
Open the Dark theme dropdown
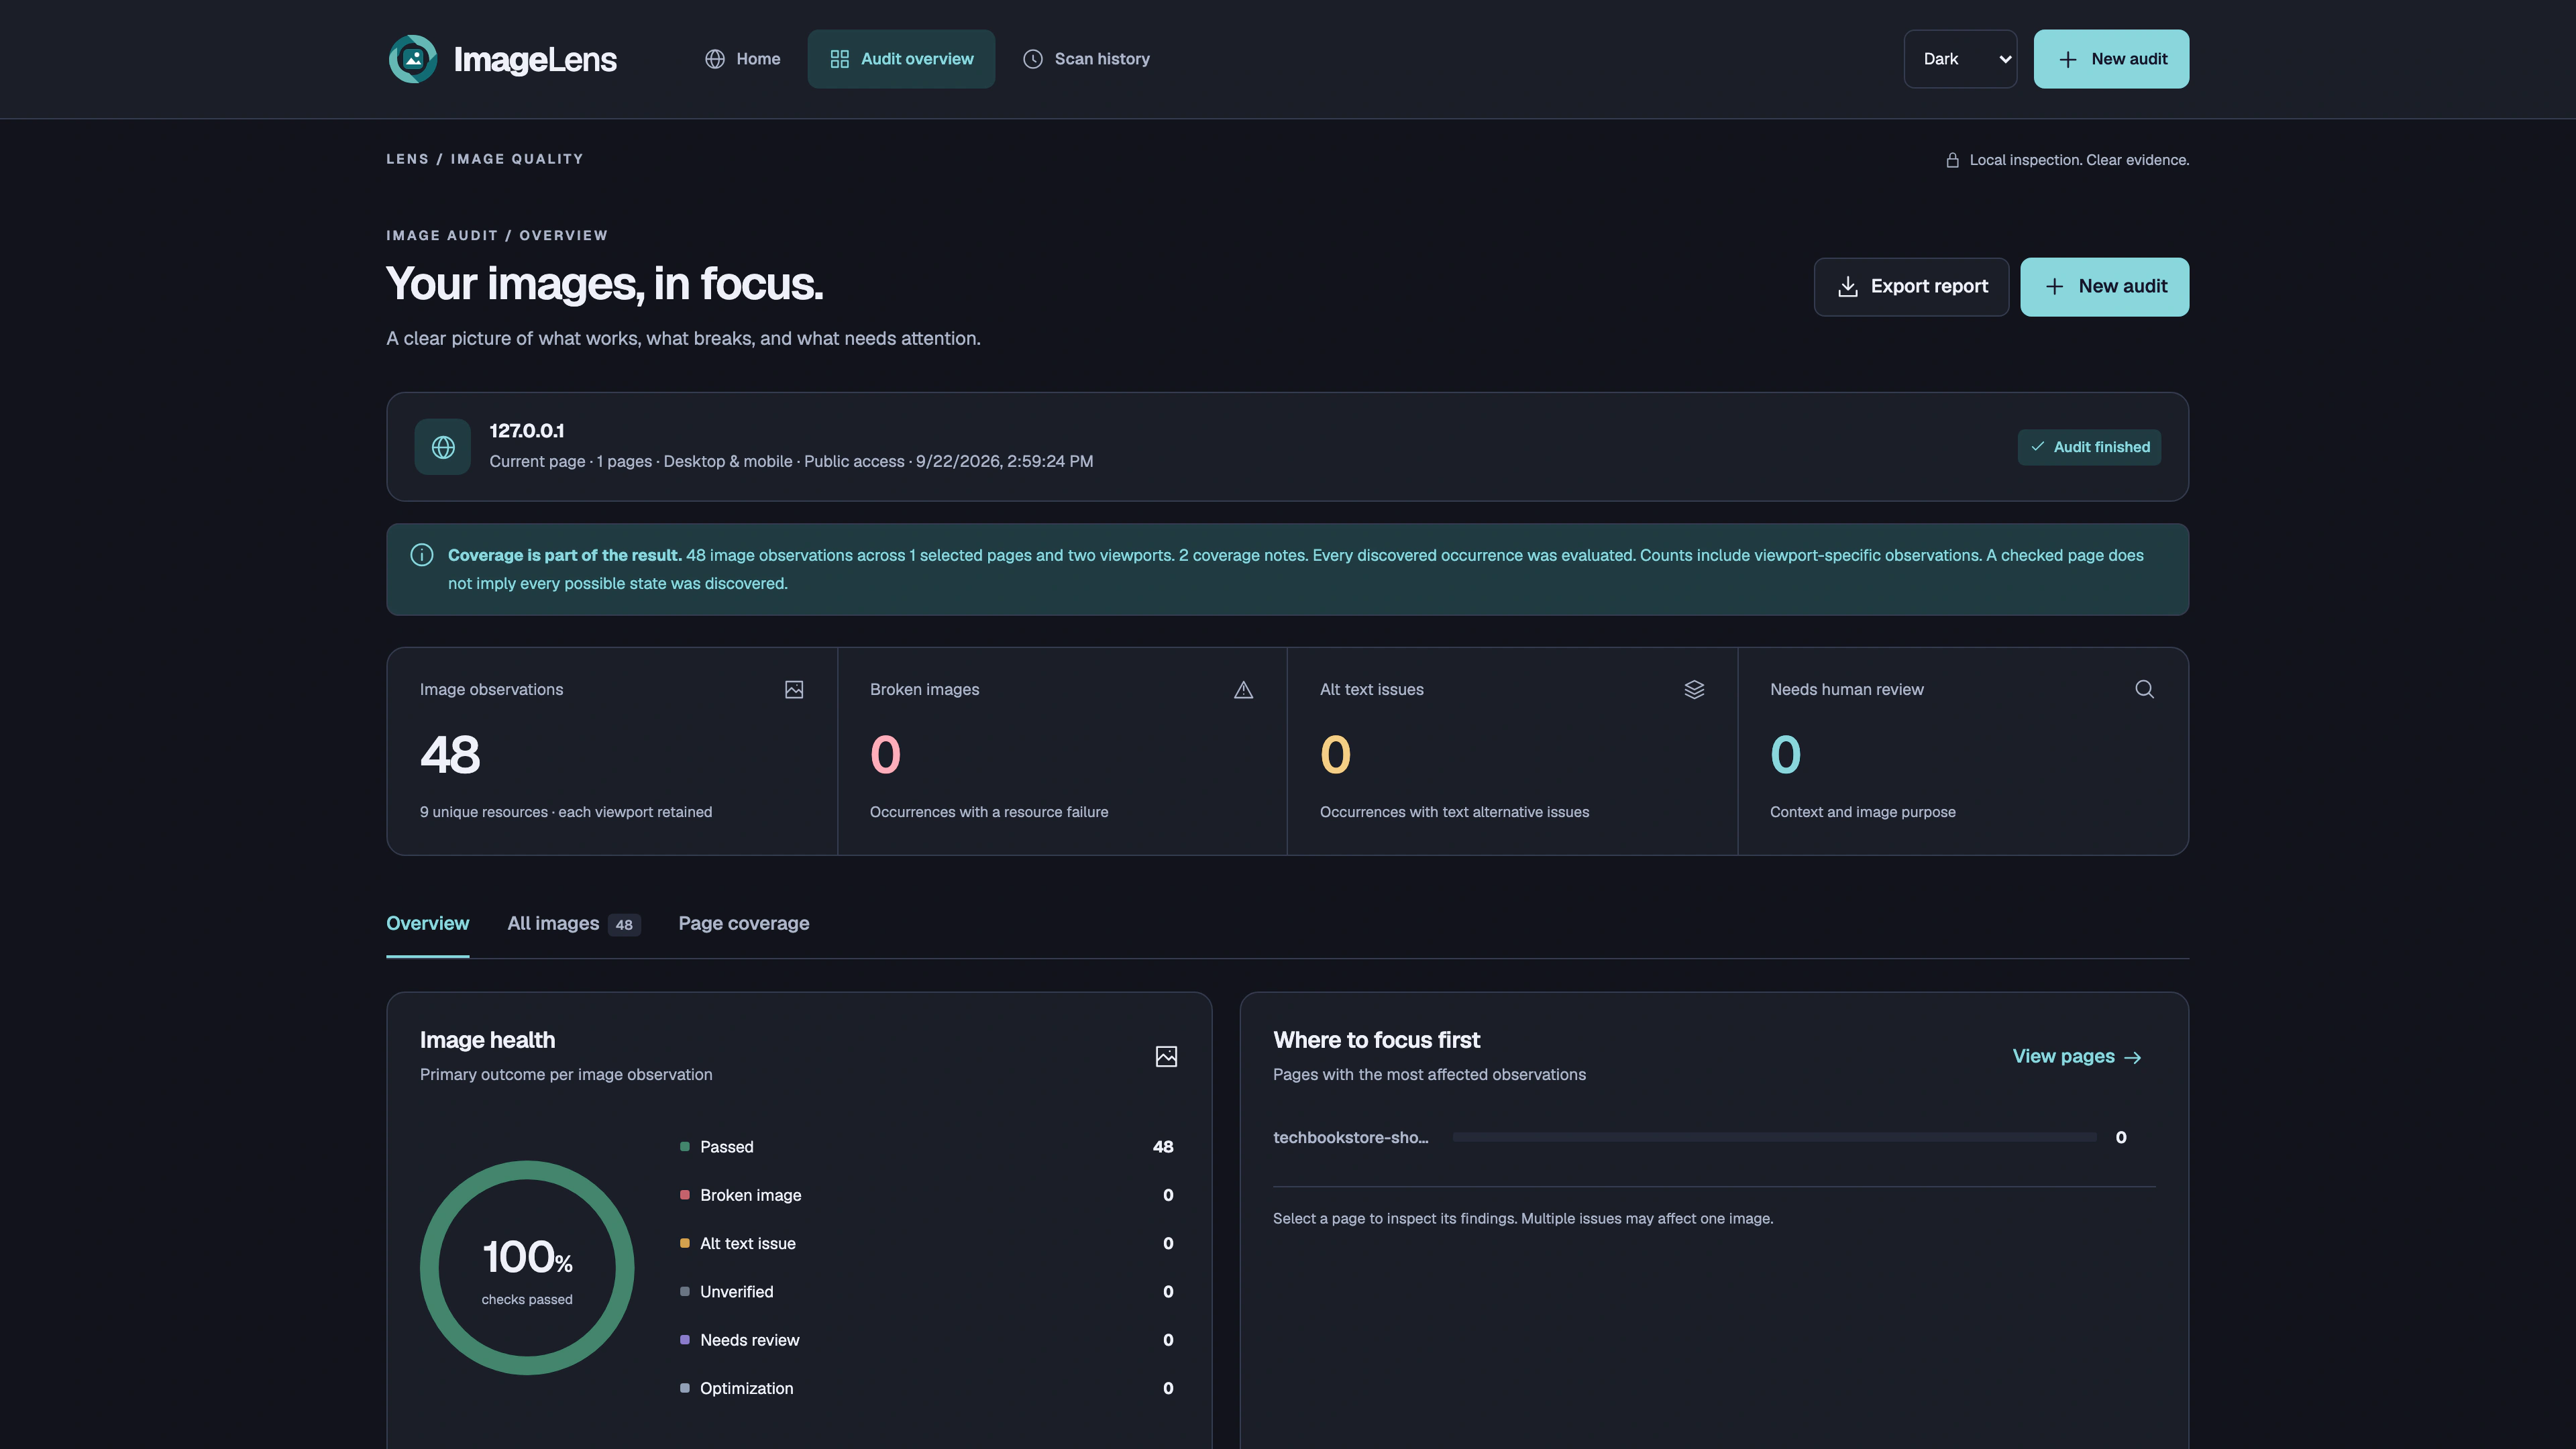click(x=1960, y=59)
